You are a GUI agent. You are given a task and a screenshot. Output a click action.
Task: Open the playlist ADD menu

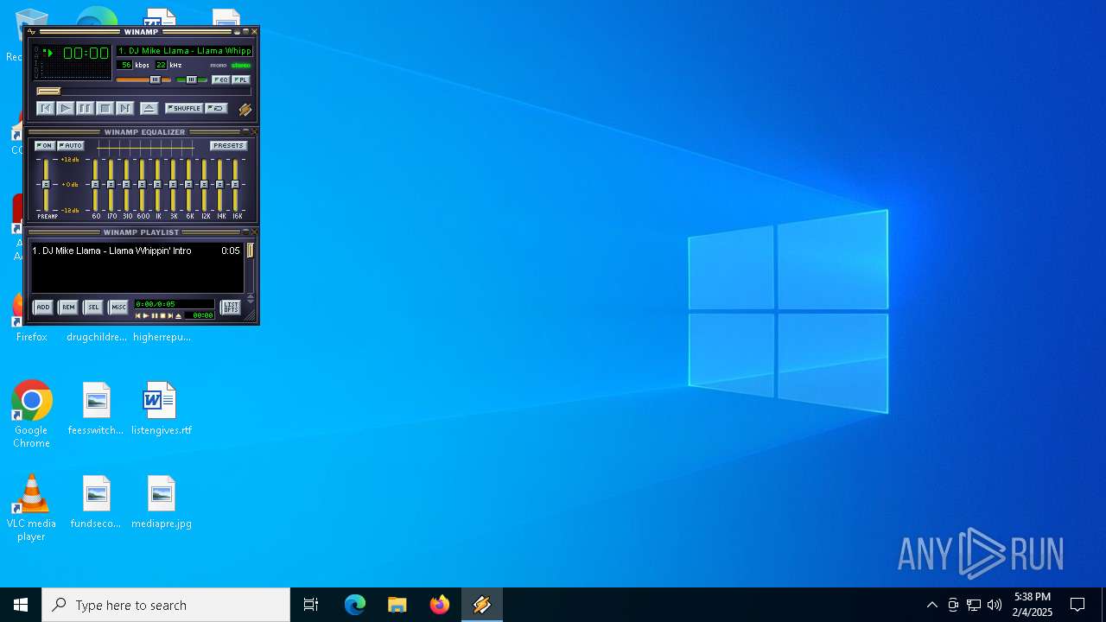[43, 307]
